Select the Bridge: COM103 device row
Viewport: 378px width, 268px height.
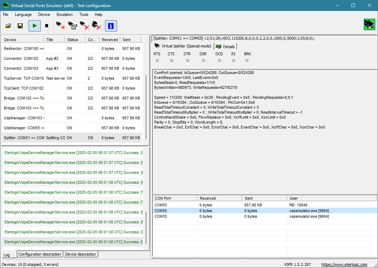[72, 108]
